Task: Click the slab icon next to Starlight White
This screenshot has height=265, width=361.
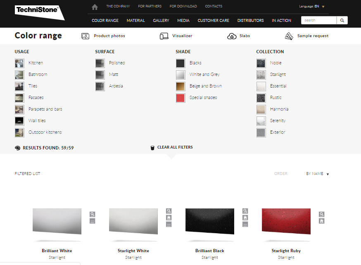Action: [x=169, y=225]
